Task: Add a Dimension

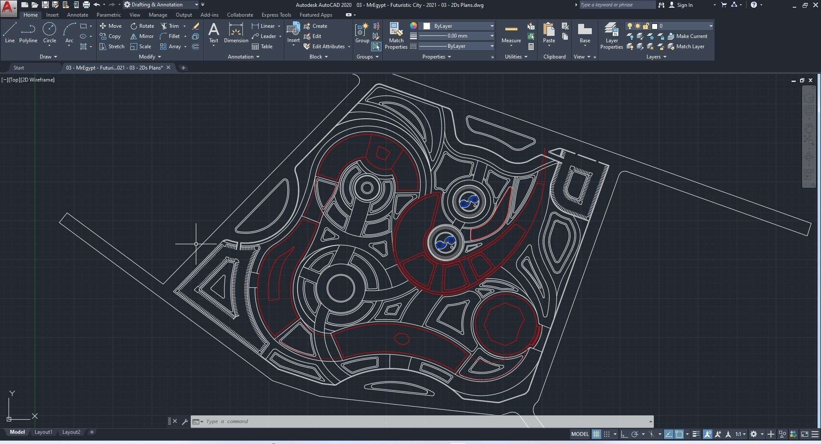Action: tap(236, 33)
